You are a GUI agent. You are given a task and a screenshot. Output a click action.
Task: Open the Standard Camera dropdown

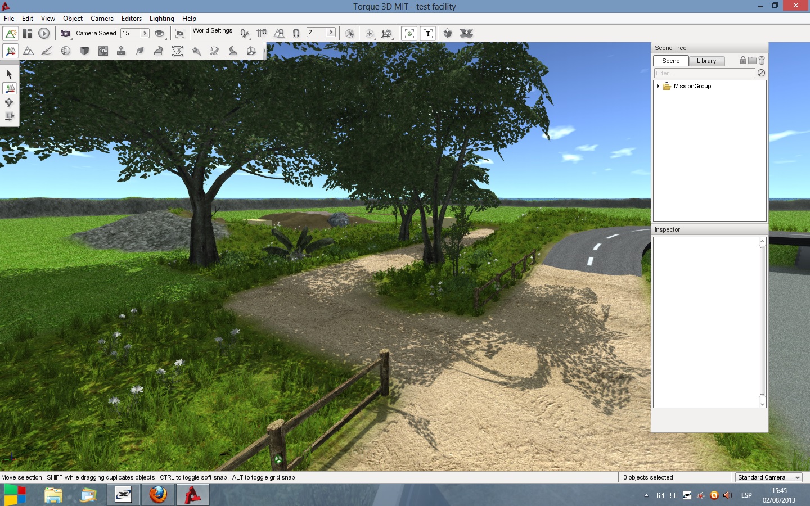click(x=769, y=477)
